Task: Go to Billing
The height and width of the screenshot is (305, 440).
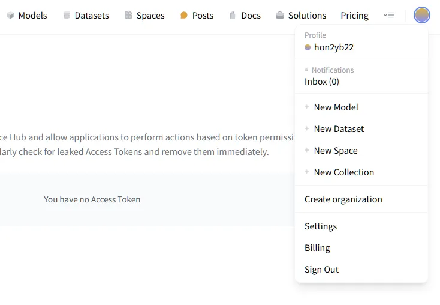Action: (x=317, y=248)
